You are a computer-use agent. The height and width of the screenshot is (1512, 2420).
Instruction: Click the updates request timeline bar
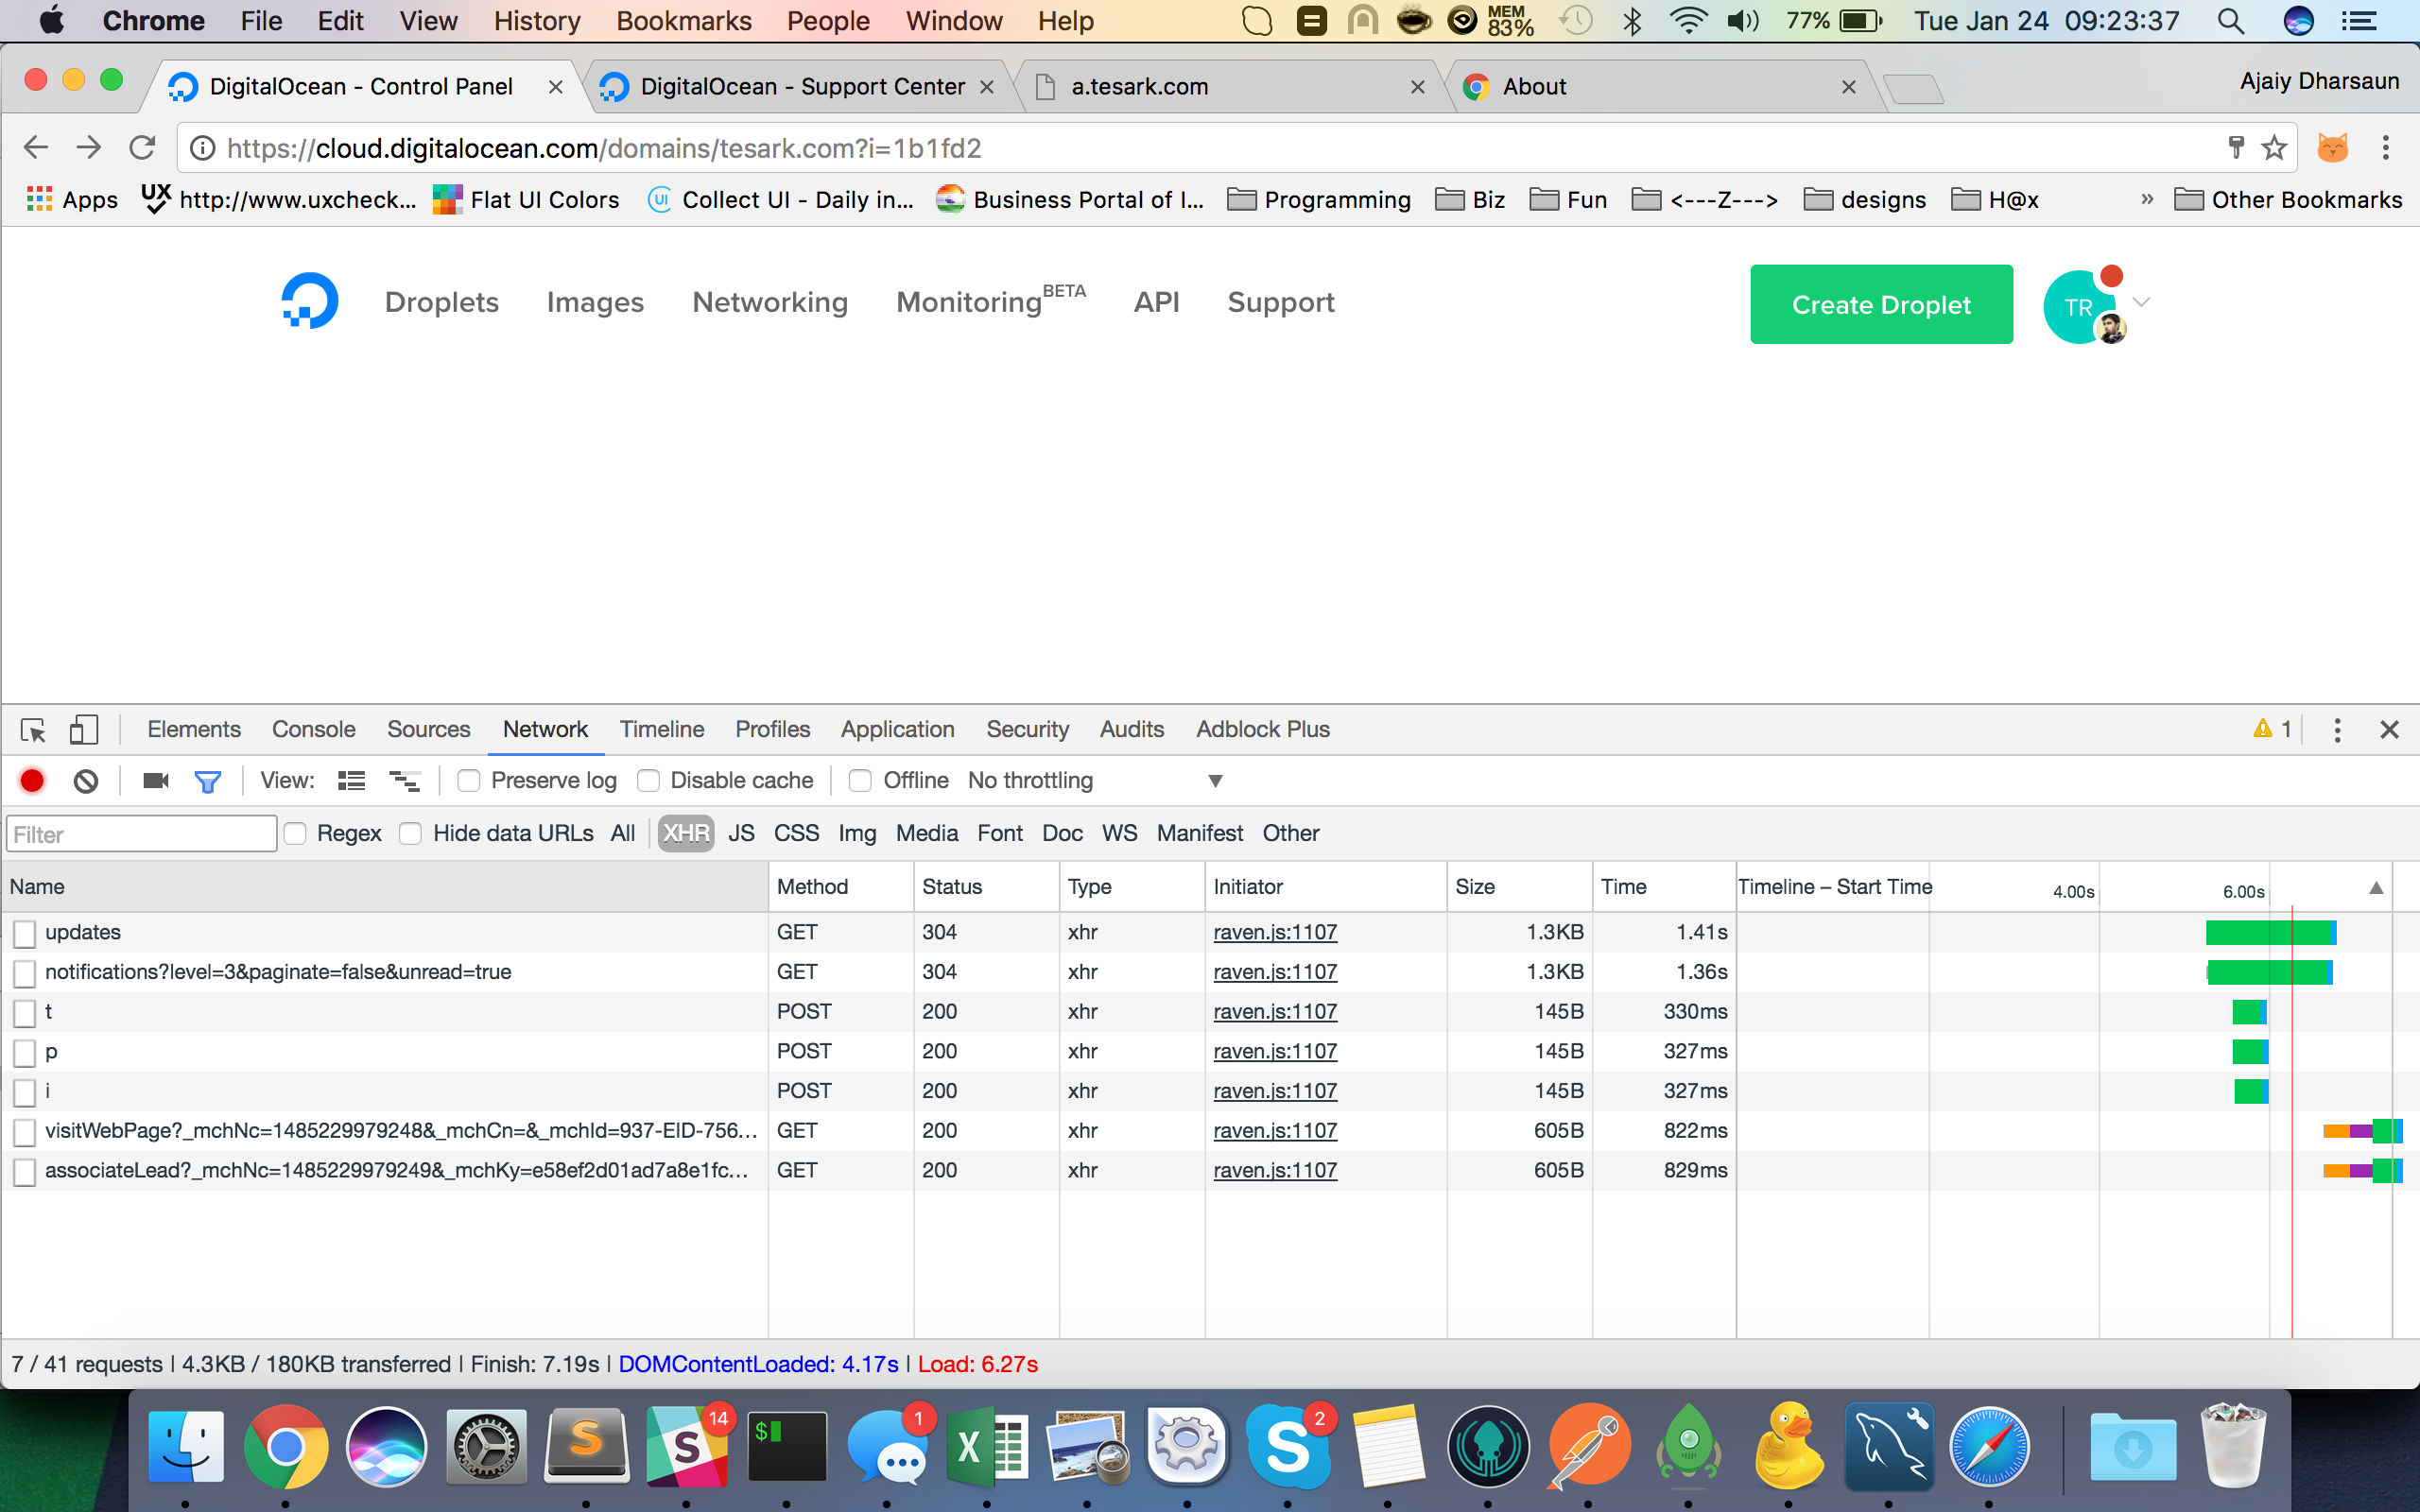[2271, 932]
